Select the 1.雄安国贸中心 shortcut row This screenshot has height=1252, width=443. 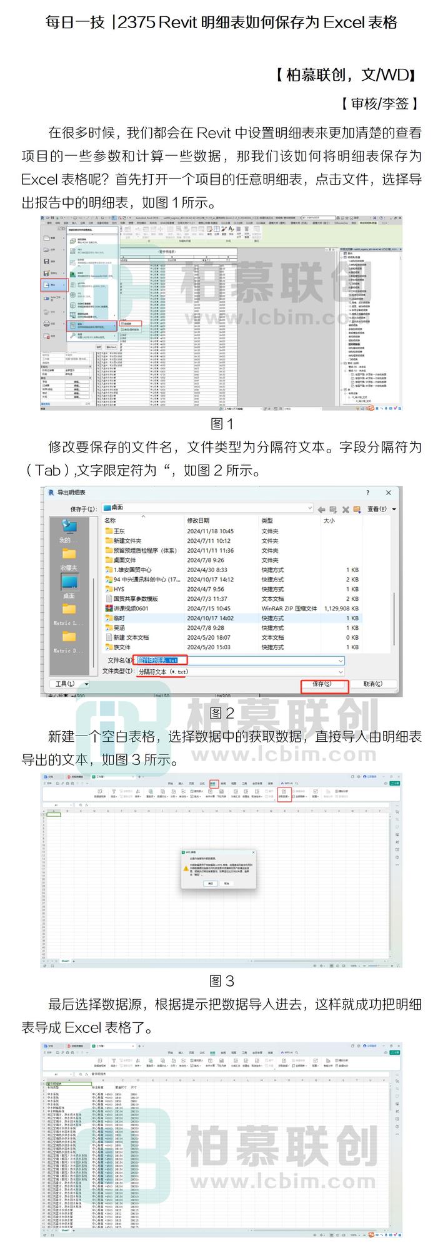(232, 570)
